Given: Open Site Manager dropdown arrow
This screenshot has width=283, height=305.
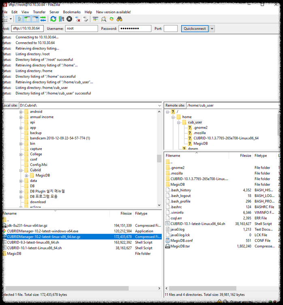Looking at the screenshot, I should (x=11, y=19).
